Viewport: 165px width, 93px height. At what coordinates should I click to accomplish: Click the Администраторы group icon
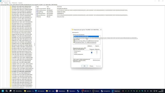point(74,41)
